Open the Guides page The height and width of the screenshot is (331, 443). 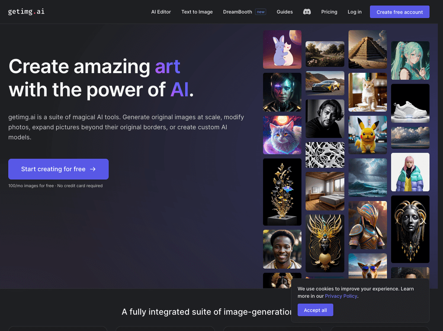coord(285,12)
